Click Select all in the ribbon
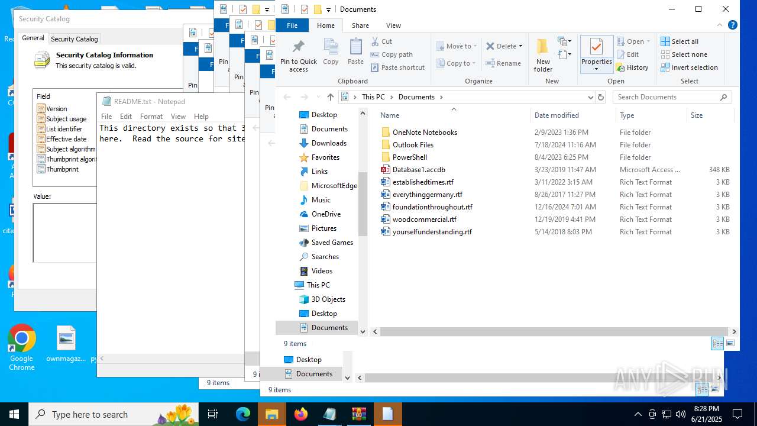The height and width of the screenshot is (426, 757). [x=680, y=41]
